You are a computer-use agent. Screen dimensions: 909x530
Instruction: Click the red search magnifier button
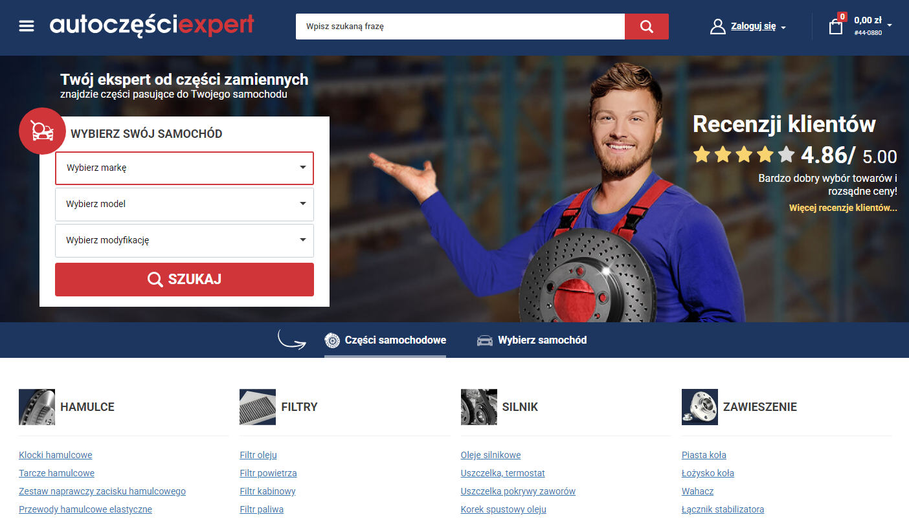[646, 27]
